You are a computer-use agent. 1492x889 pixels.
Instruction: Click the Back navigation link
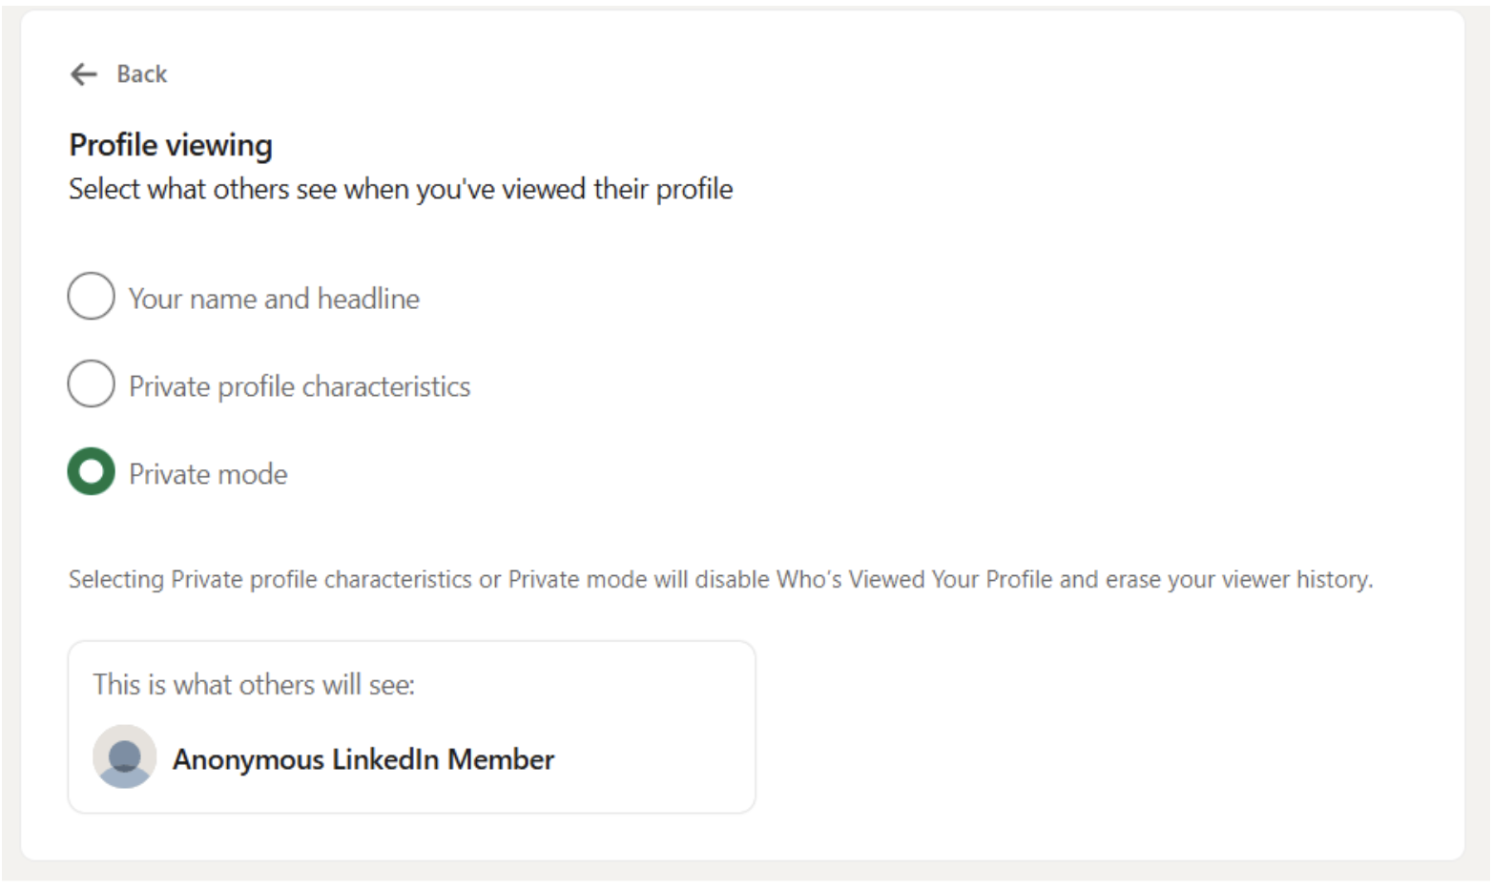click(141, 73)
